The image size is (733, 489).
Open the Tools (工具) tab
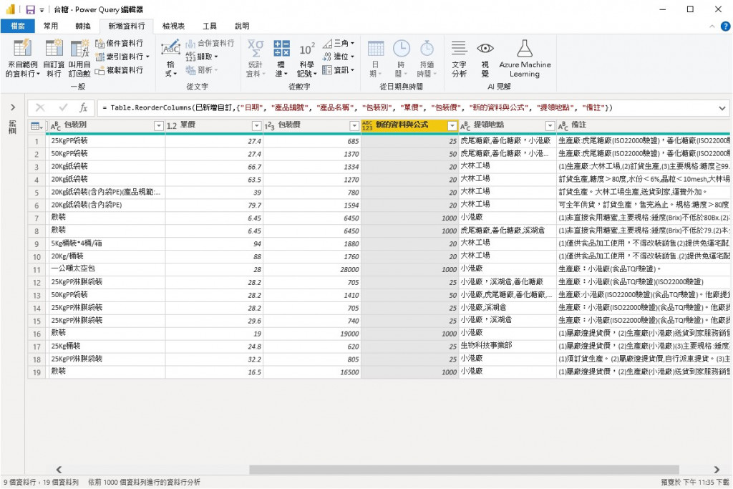[x=210, y=26]
